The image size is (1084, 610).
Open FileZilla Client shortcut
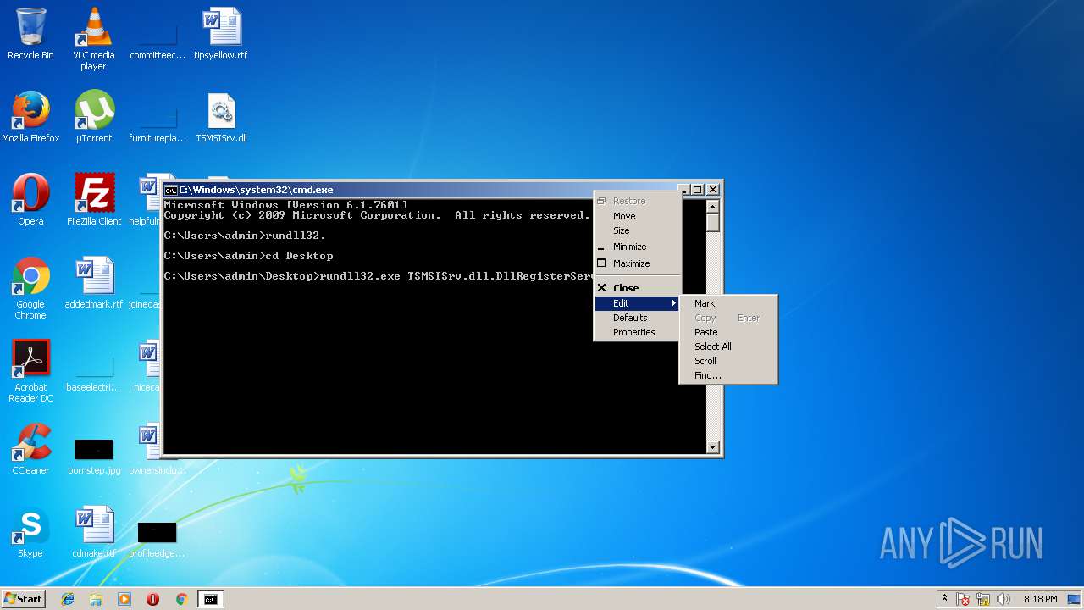(x=93, y=200)
